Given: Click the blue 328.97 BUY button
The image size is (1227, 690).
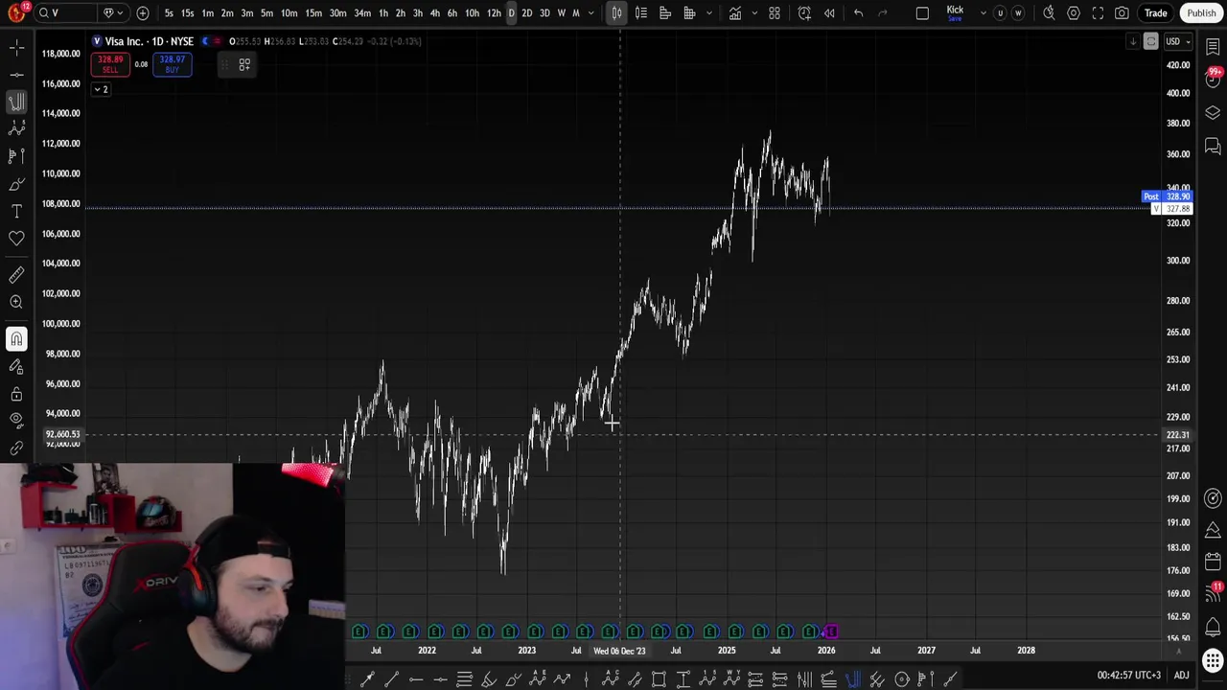Looking at the screenshot, I should click(172, 64).
